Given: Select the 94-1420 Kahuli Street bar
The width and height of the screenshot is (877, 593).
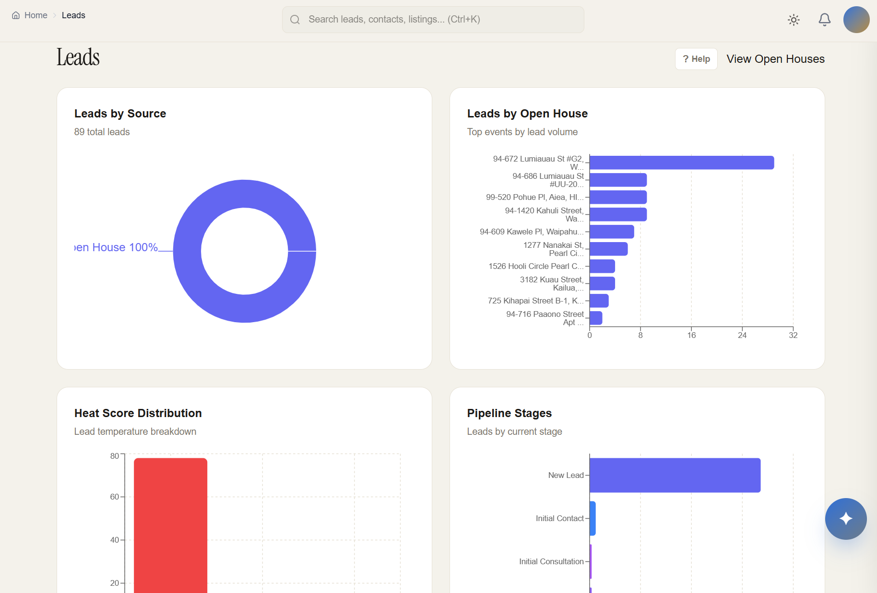Looking at the screenshot, I should (x=618, y=214).
